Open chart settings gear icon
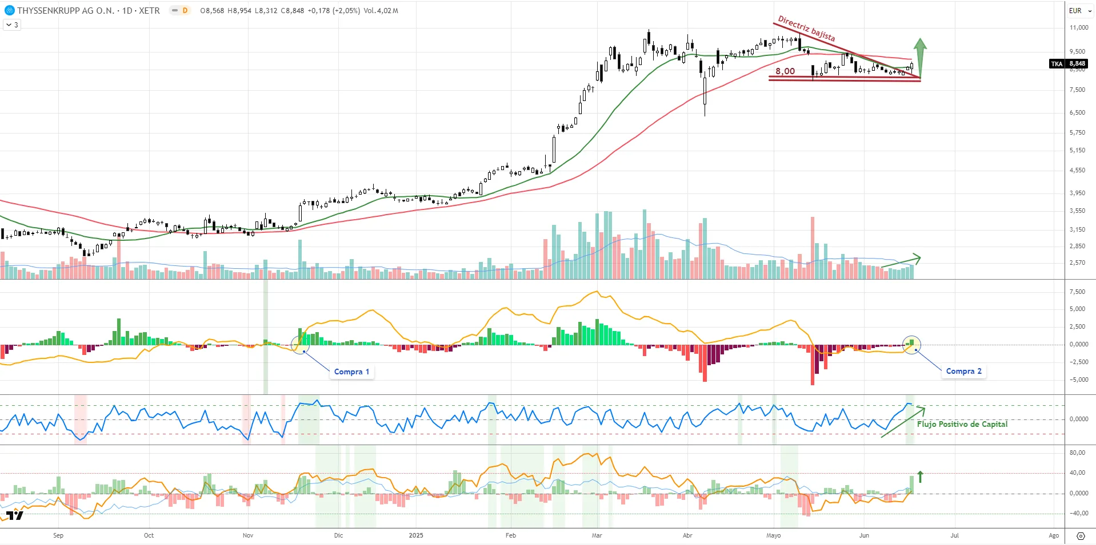 point(1080,536)
